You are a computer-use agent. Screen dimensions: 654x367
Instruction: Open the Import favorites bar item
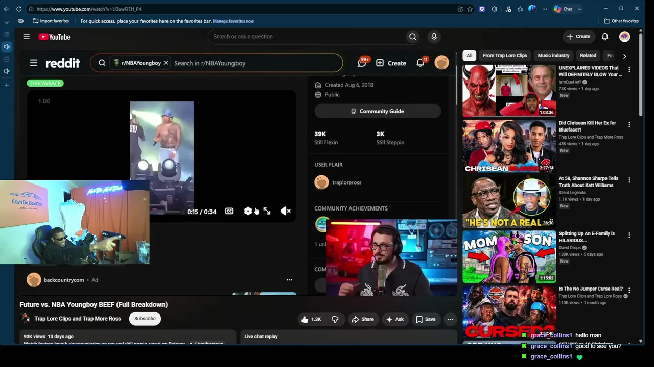coord(51,21)
